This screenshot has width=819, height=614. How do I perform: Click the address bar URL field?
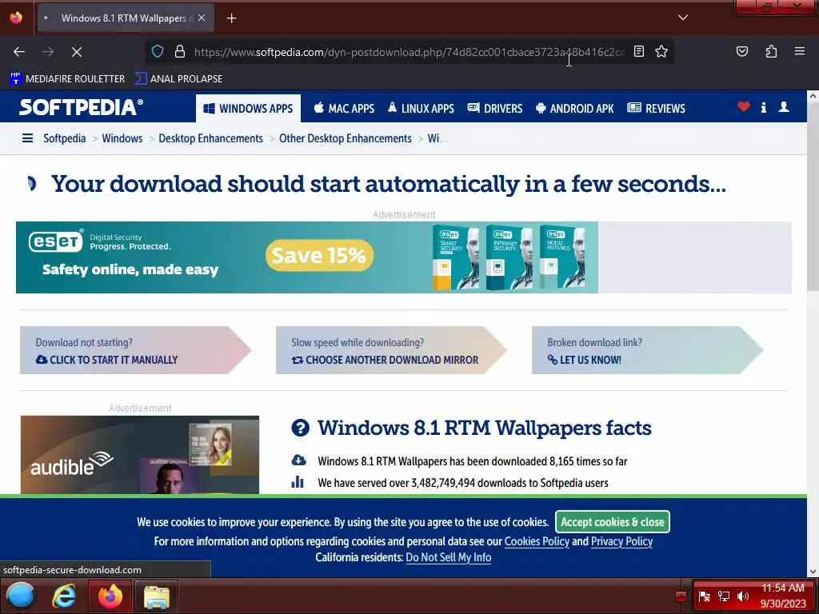(409, 52)
